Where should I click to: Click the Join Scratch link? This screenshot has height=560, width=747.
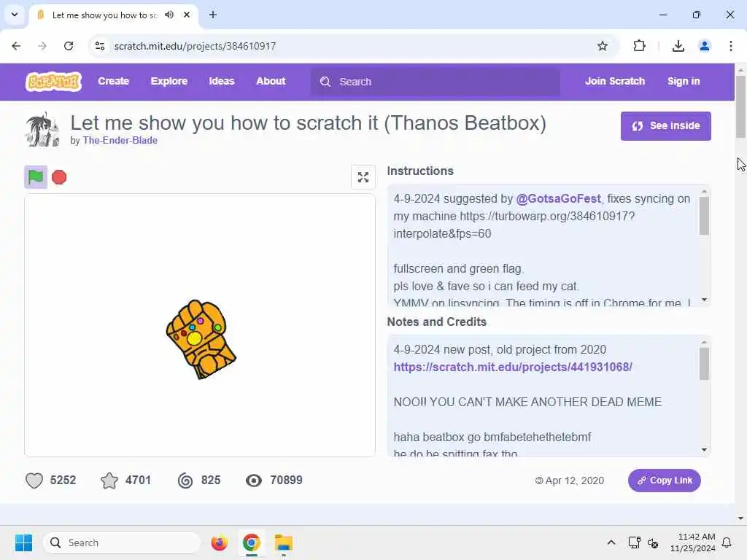pyautogui.click(x=614, y=82)
